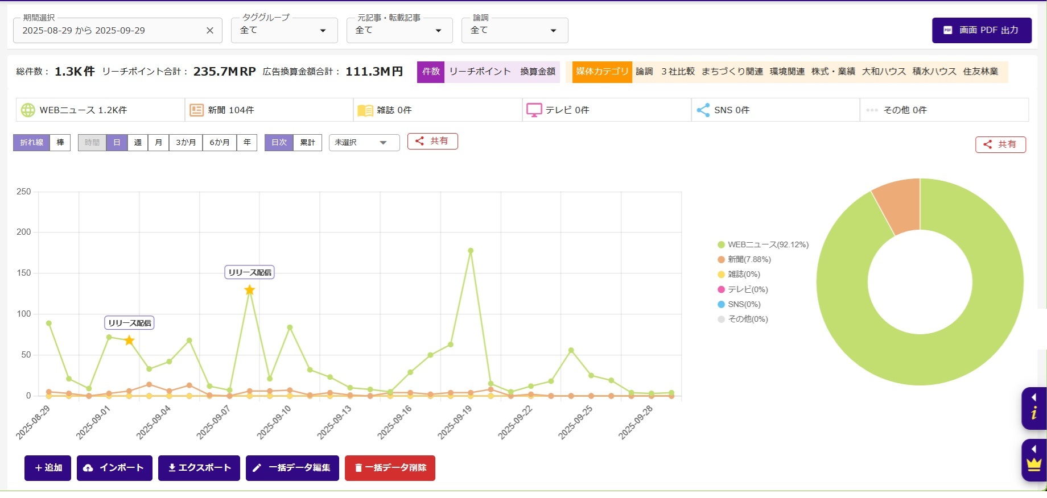Click the SNS share-nodes icon
The height and width of the screenshot is (498, 1047).
tap(703, 110)
